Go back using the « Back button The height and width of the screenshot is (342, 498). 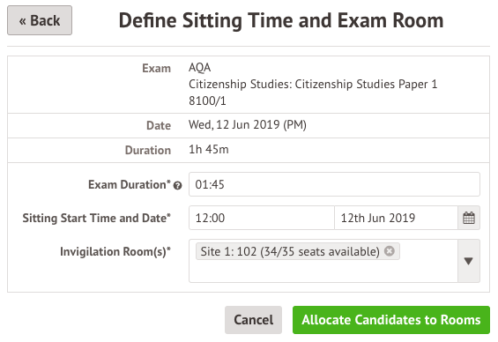(40, 20)
